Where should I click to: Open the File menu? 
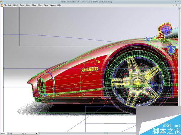5,5
